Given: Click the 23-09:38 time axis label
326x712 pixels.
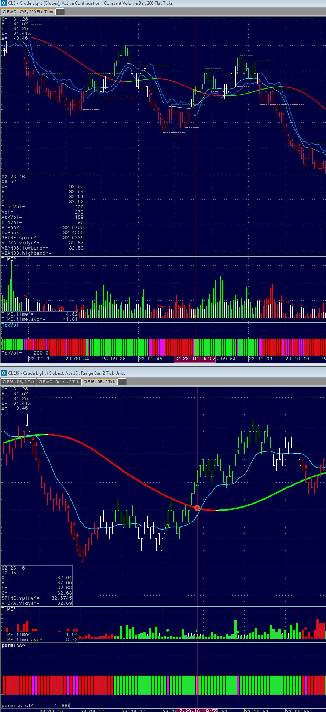Looking at the screenshot, I should [114, 359].
